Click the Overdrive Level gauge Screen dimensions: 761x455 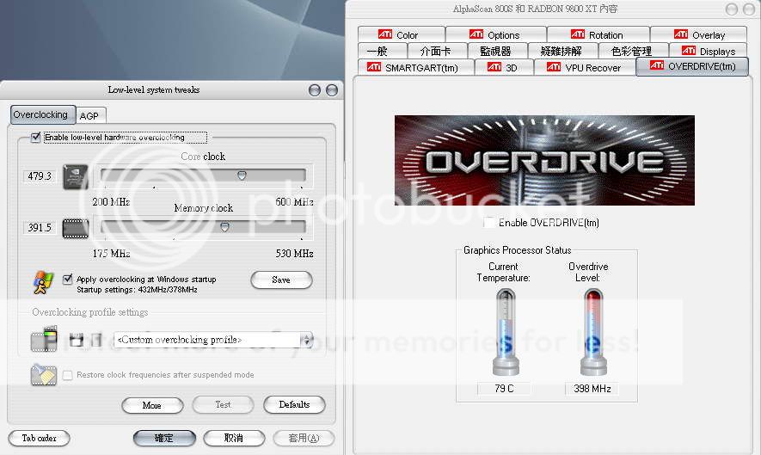(593, 333)
